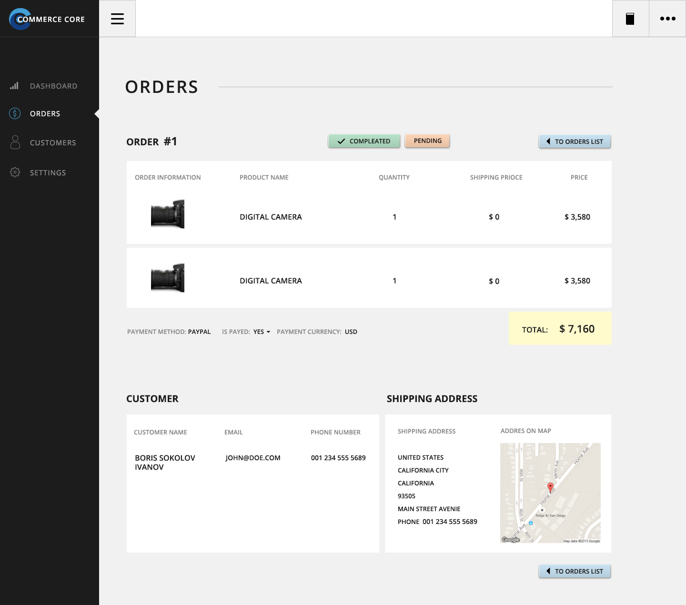Go to Dashboard from the sidebar
Screen dimensions: 686x605
pos(53,86)
